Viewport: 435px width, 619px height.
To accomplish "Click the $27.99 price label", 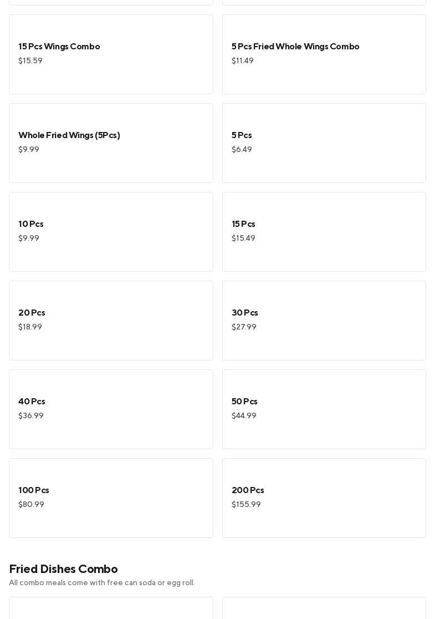I will pyautogui.click(x=244, y=327).
